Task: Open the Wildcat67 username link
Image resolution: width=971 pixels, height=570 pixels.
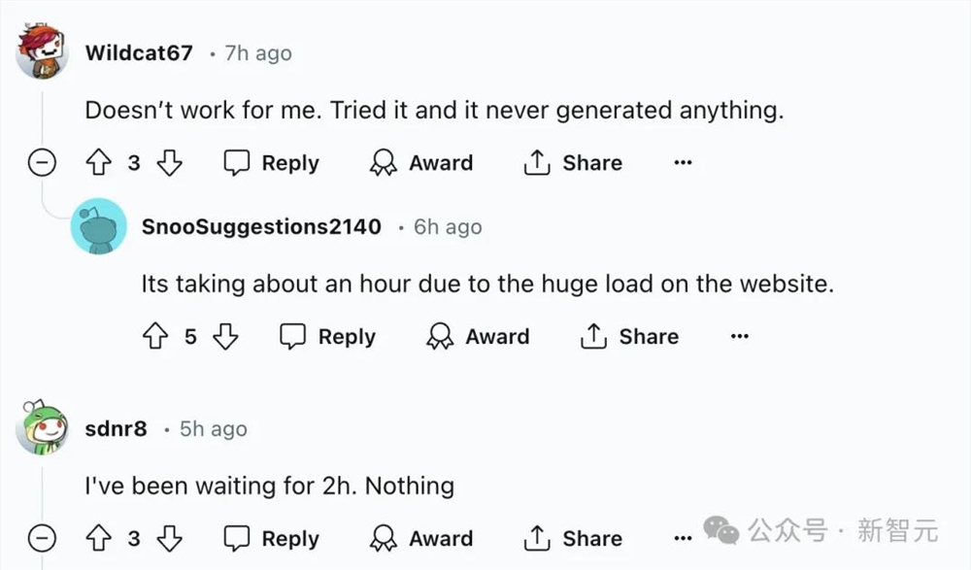Action: 139,52
